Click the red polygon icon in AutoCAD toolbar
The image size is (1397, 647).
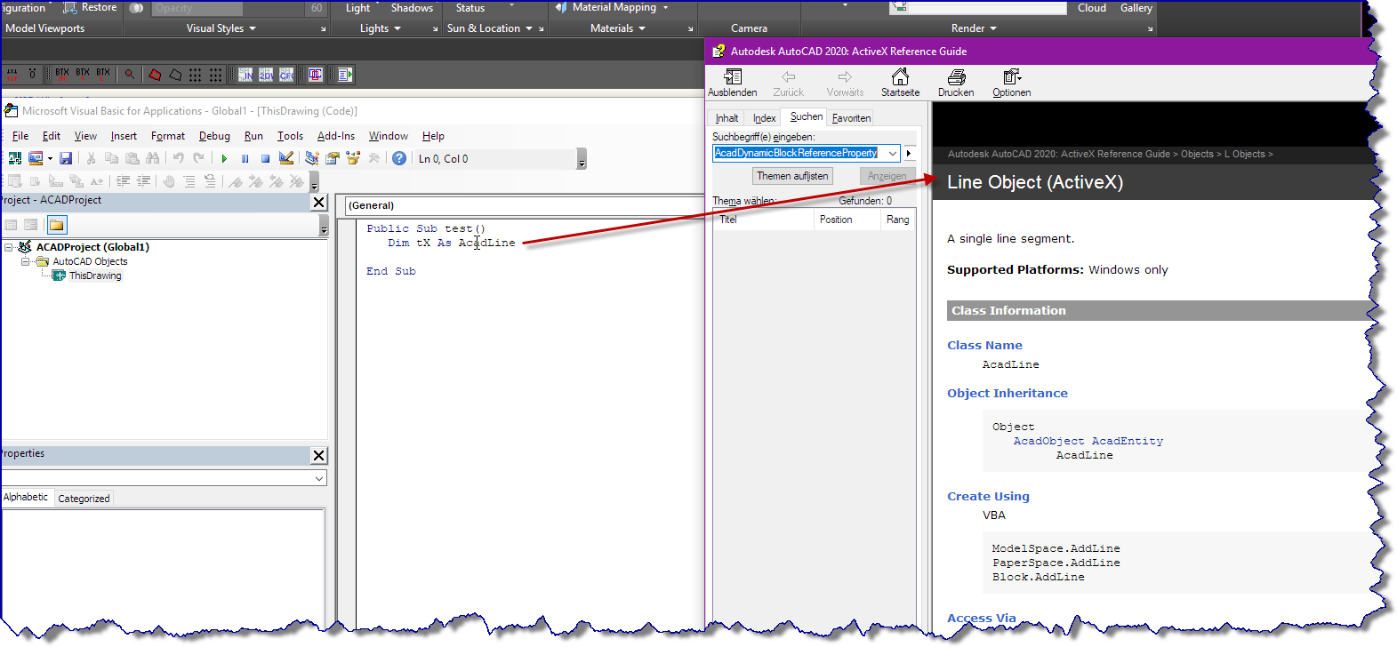pyautogui.click(x=155, y=75)
